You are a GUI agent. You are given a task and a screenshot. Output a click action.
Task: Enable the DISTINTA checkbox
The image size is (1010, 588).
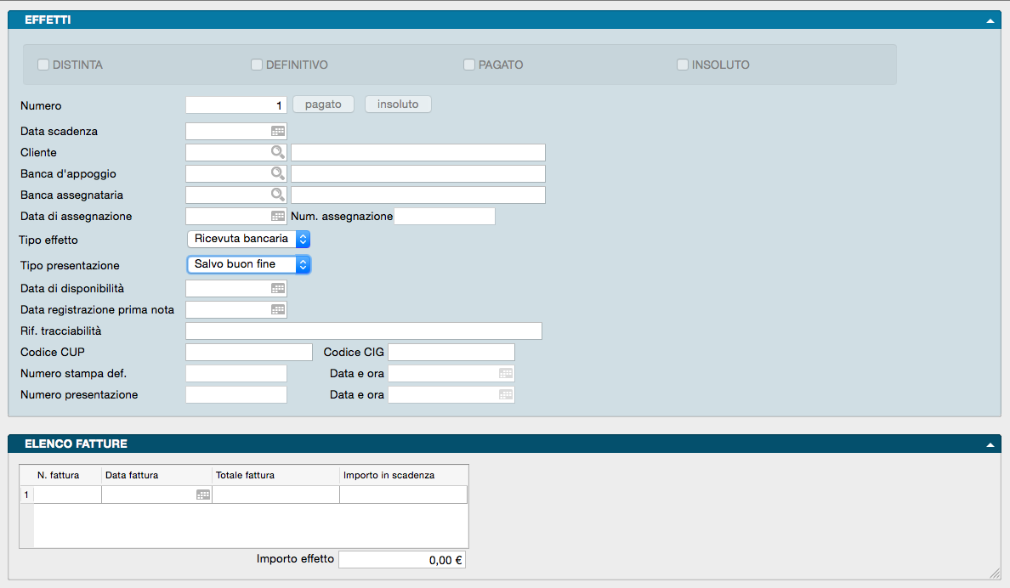[x=43, y=65]
